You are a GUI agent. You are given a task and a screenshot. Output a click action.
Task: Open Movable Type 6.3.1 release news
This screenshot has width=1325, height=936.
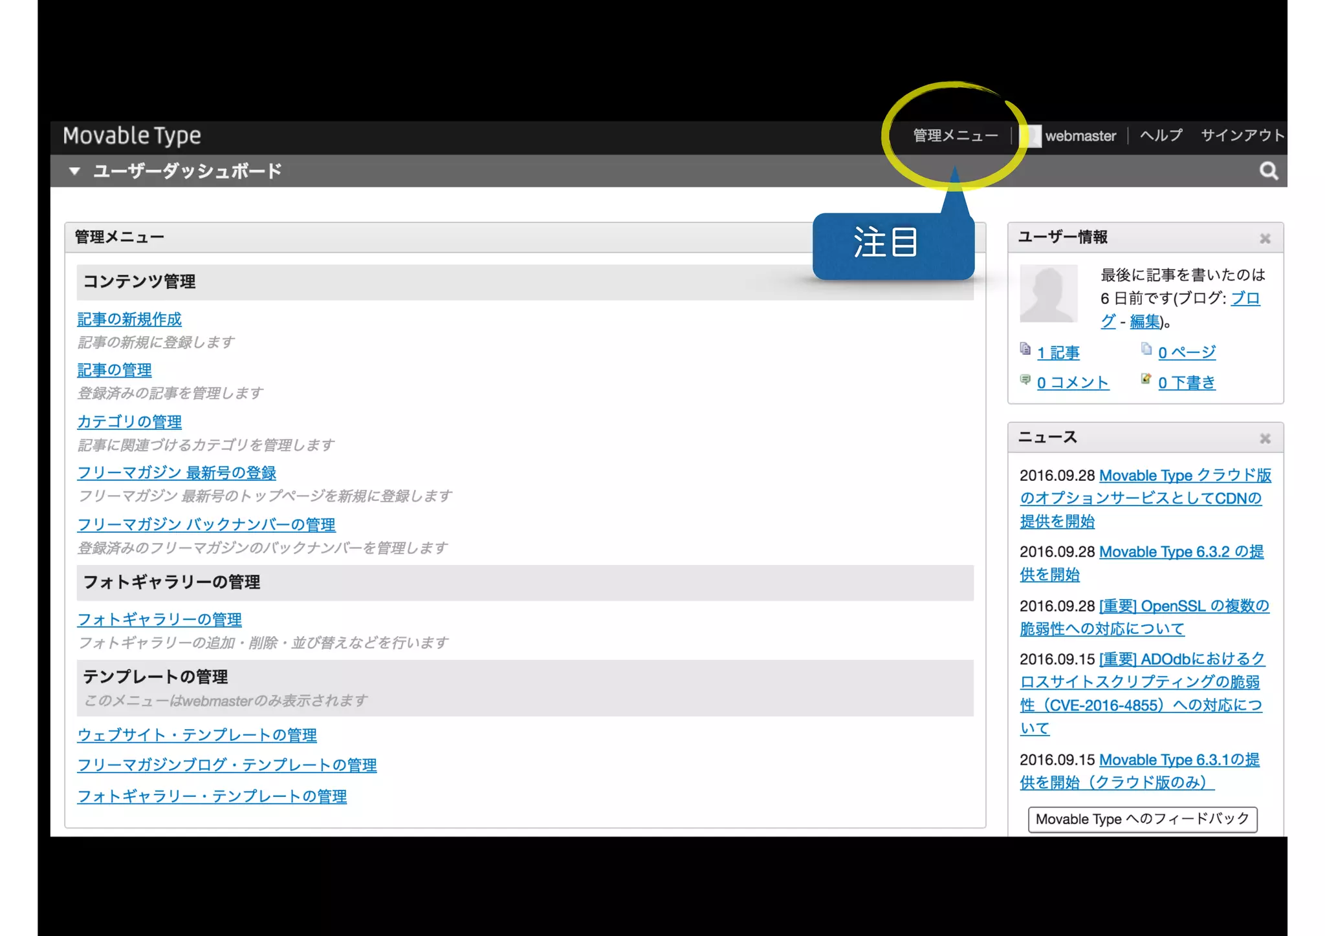tap(1140, 771)
